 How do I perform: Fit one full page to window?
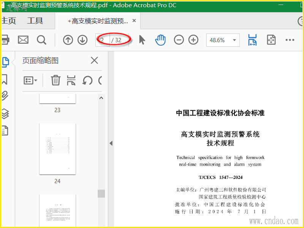coord(271,40)
